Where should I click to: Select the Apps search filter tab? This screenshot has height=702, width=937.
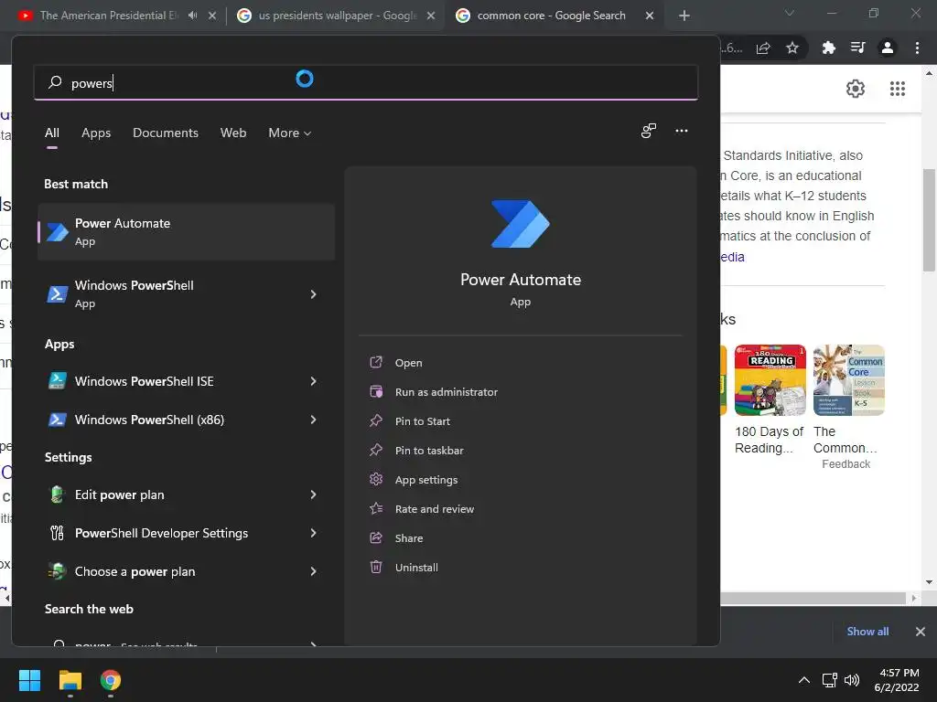click(96, 133)
